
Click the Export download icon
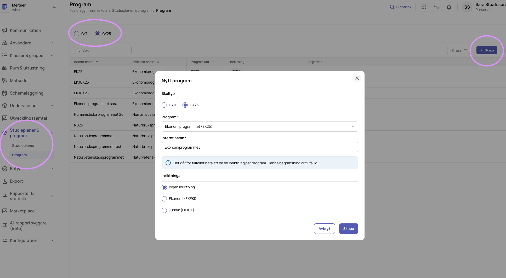pyautogui.click(x=5, y=181)
